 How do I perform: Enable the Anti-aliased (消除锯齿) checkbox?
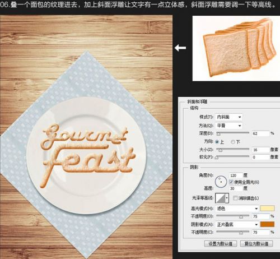(235, 198)
